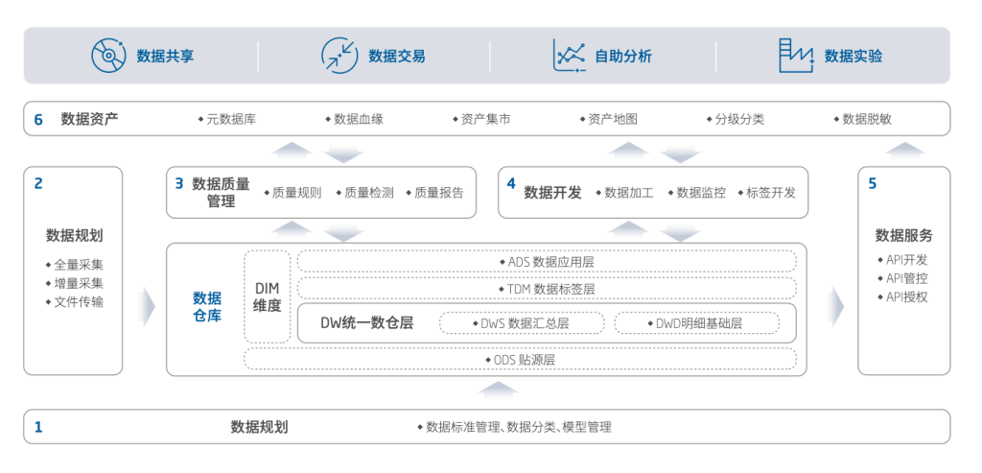Select the DWS 数据汇总层 box
The height and width of the screenshot is (473, 982).
[x=524, y=323]
